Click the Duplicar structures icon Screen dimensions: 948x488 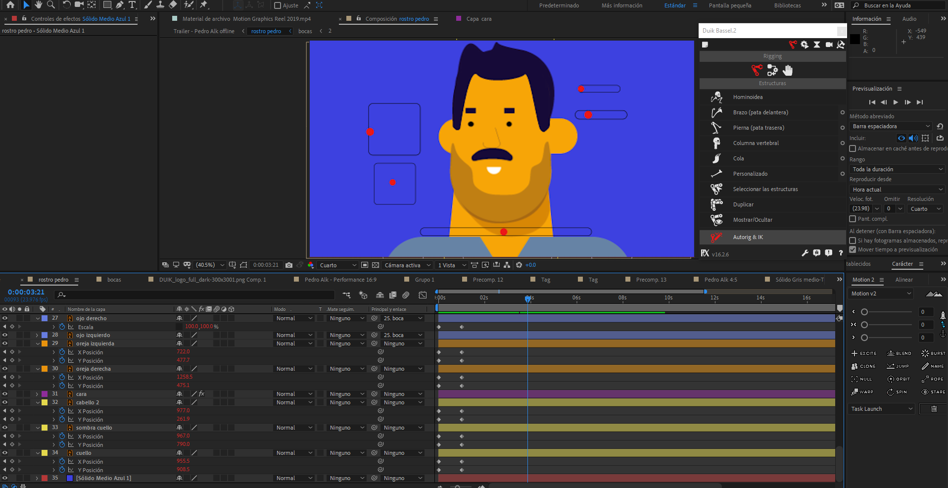[716, 204]
